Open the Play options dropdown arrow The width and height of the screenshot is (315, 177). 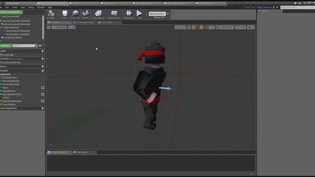point(146,15)
